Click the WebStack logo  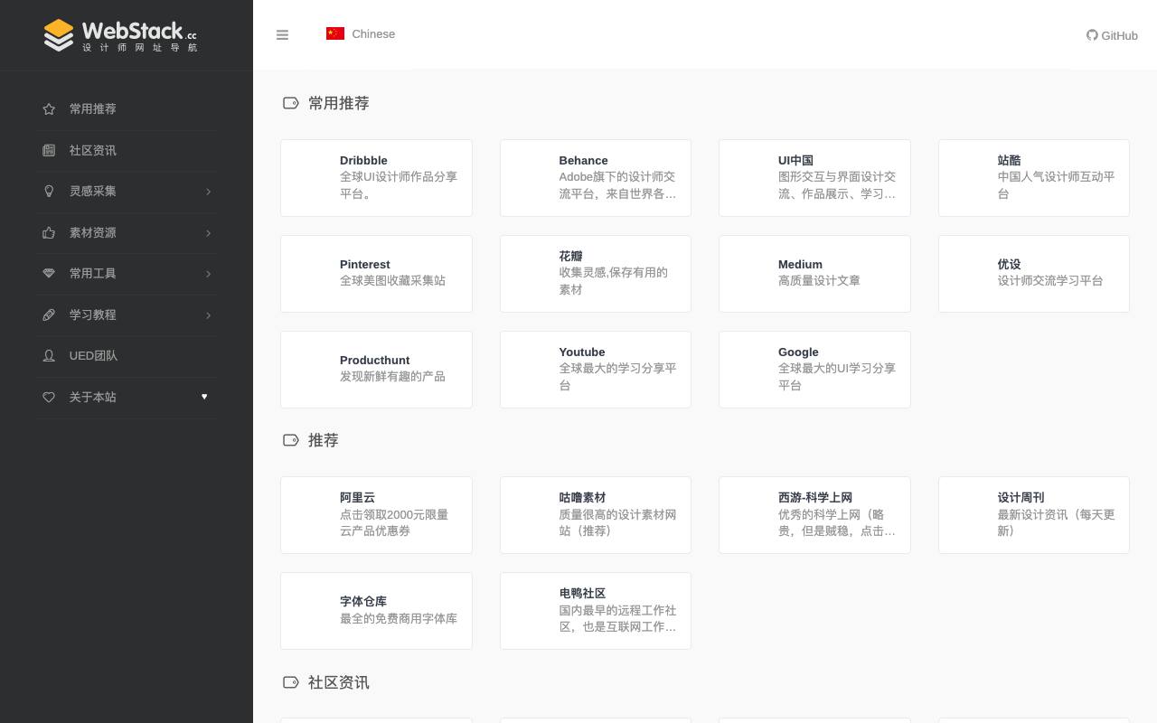120,35
